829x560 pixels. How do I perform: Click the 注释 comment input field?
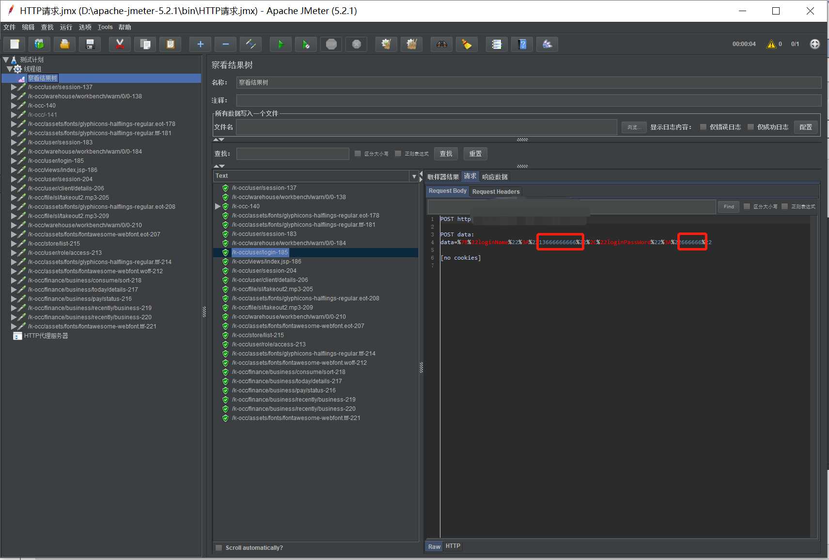[x=529, y=100]
